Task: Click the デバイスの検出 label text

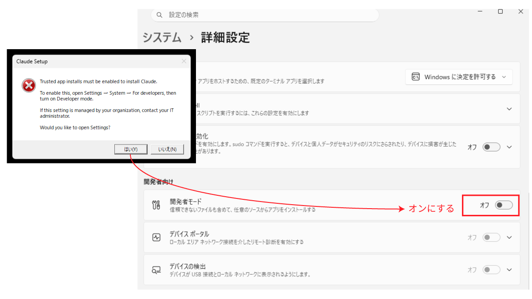Action: (x=188, y=266)
